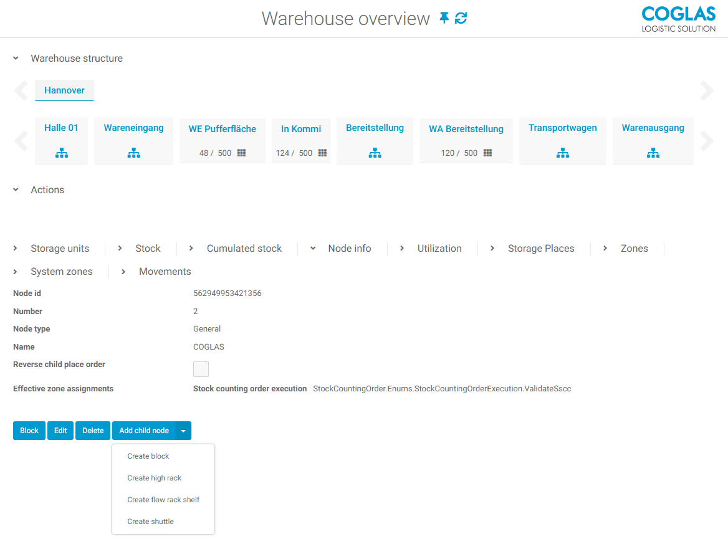The width and height of the screenshot is (728, 549).
Task: Click the grid icon in WA Bereitstellung tile
Action: (488, 153)
